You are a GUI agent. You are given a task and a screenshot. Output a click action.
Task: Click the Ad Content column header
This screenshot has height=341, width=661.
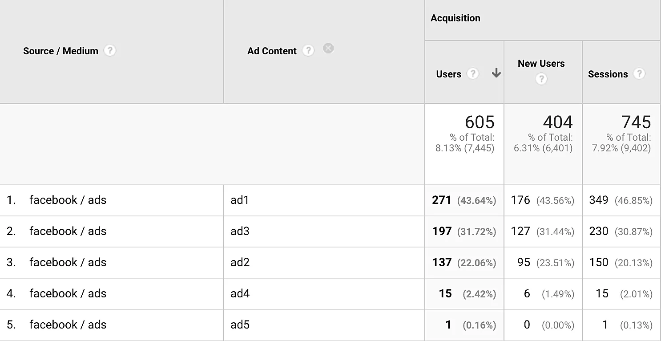[x=272, y=51]
